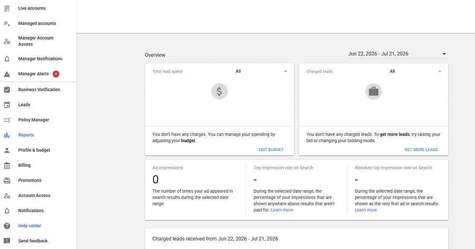475x249 pixels.
Task: Open the Total lead spend All dropdown
Action: point(261,71)
